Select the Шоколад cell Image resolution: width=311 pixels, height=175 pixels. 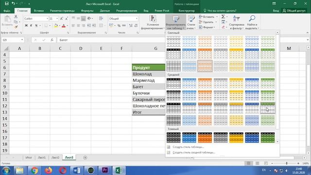[x=149, y=74]
